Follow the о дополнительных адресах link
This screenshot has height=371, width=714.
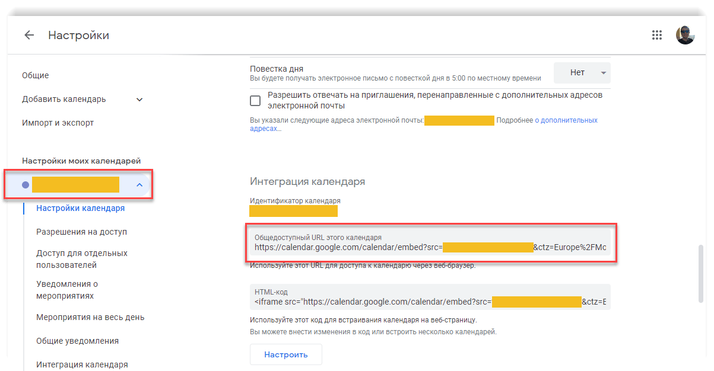point(566,120)
